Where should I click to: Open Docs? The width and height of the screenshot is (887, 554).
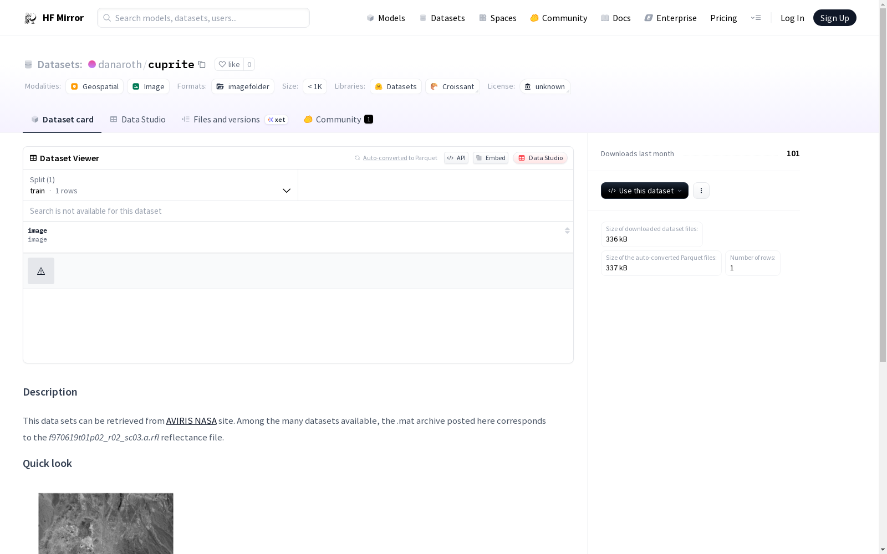coord(615,18)
